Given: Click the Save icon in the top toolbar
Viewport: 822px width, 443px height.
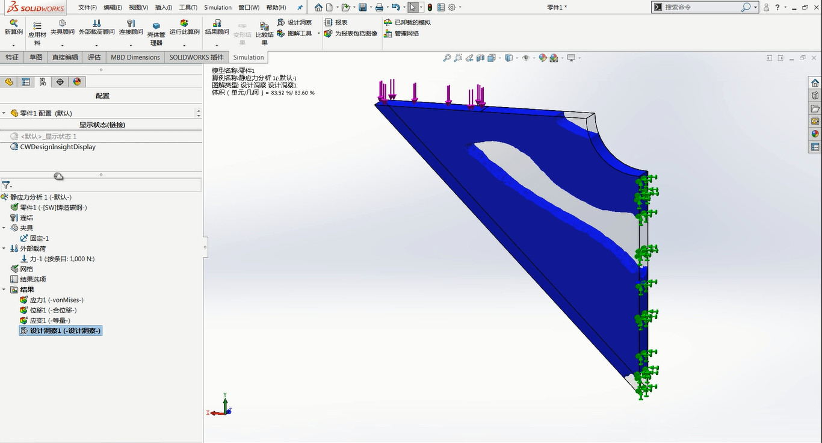Looking at the screenshot, I should tap(362, 7).
